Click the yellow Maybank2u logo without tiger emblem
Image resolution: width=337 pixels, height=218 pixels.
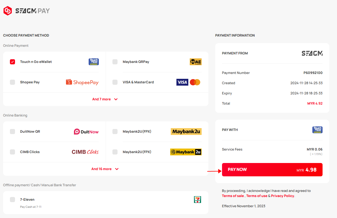pos(186,132)
